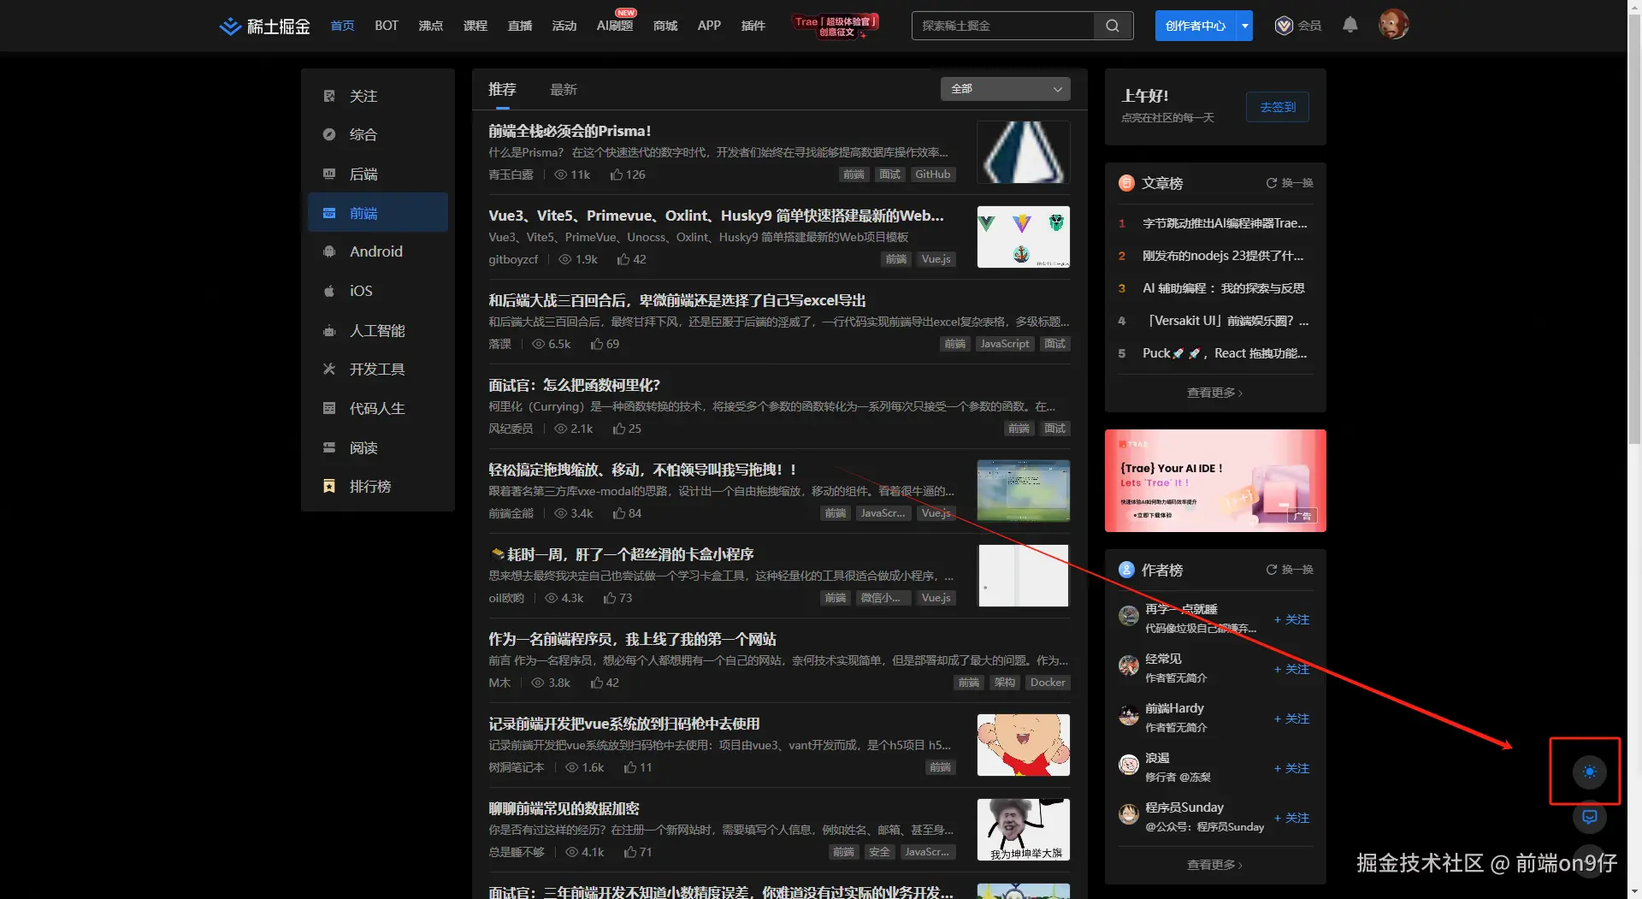Follow author 再学一点就睡
This screenshot has width=1642, height=899.
[x=1292, y=619]
